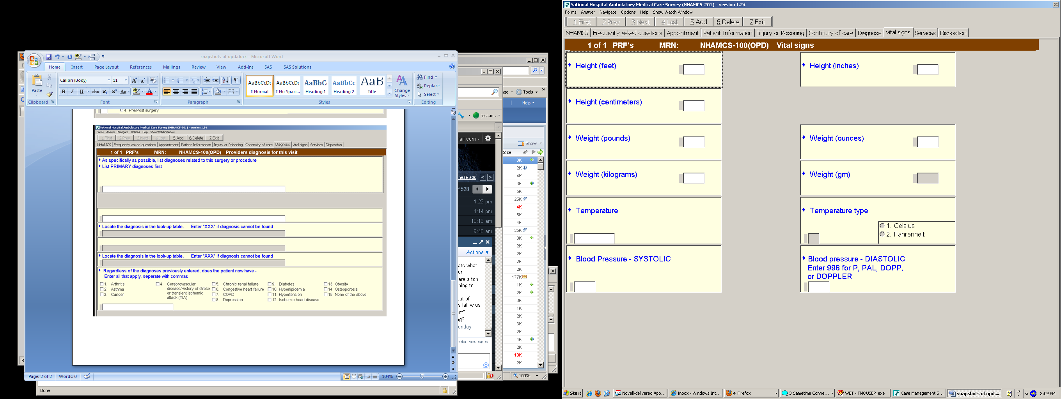This screenshot has height=399, width=1061.
Task: Open Inbox - Windows Internet taskbar button
Action: click(696, 393)
